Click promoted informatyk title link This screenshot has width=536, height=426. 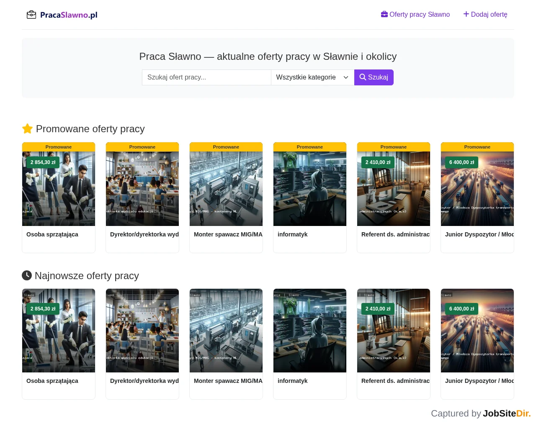[x=293, y=234]
